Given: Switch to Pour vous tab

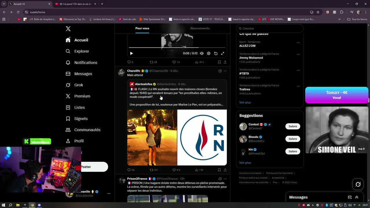Looking at the screenshot, I should 142,28.
